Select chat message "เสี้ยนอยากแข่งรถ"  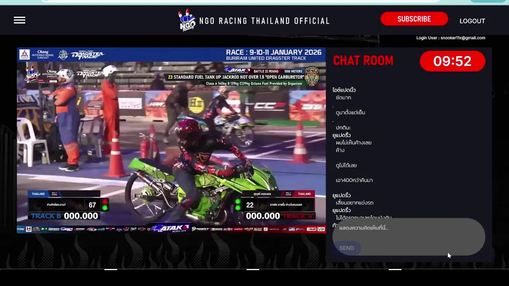pyautogui.click(x=354, y=203)
